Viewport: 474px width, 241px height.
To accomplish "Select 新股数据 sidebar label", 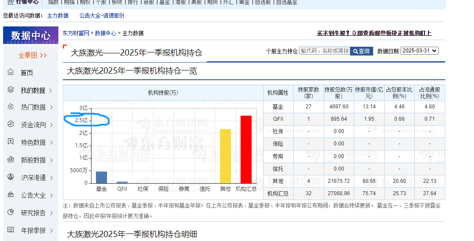I will 33,160.
